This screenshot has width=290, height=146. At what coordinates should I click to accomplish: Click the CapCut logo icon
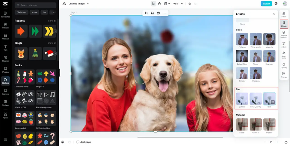[5, 3]
